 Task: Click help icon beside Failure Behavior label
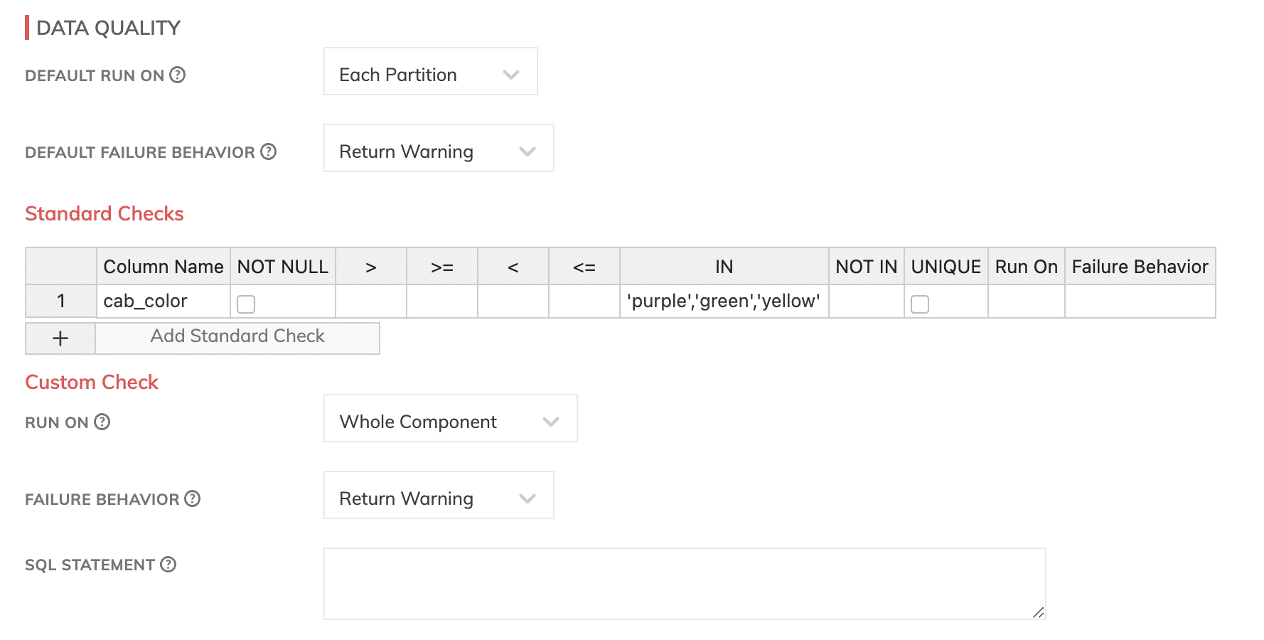(x=193, y=498)
